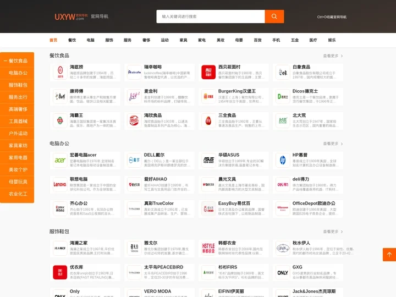
Task: Open the 晨光文具 title link
Action: point(227,179)
